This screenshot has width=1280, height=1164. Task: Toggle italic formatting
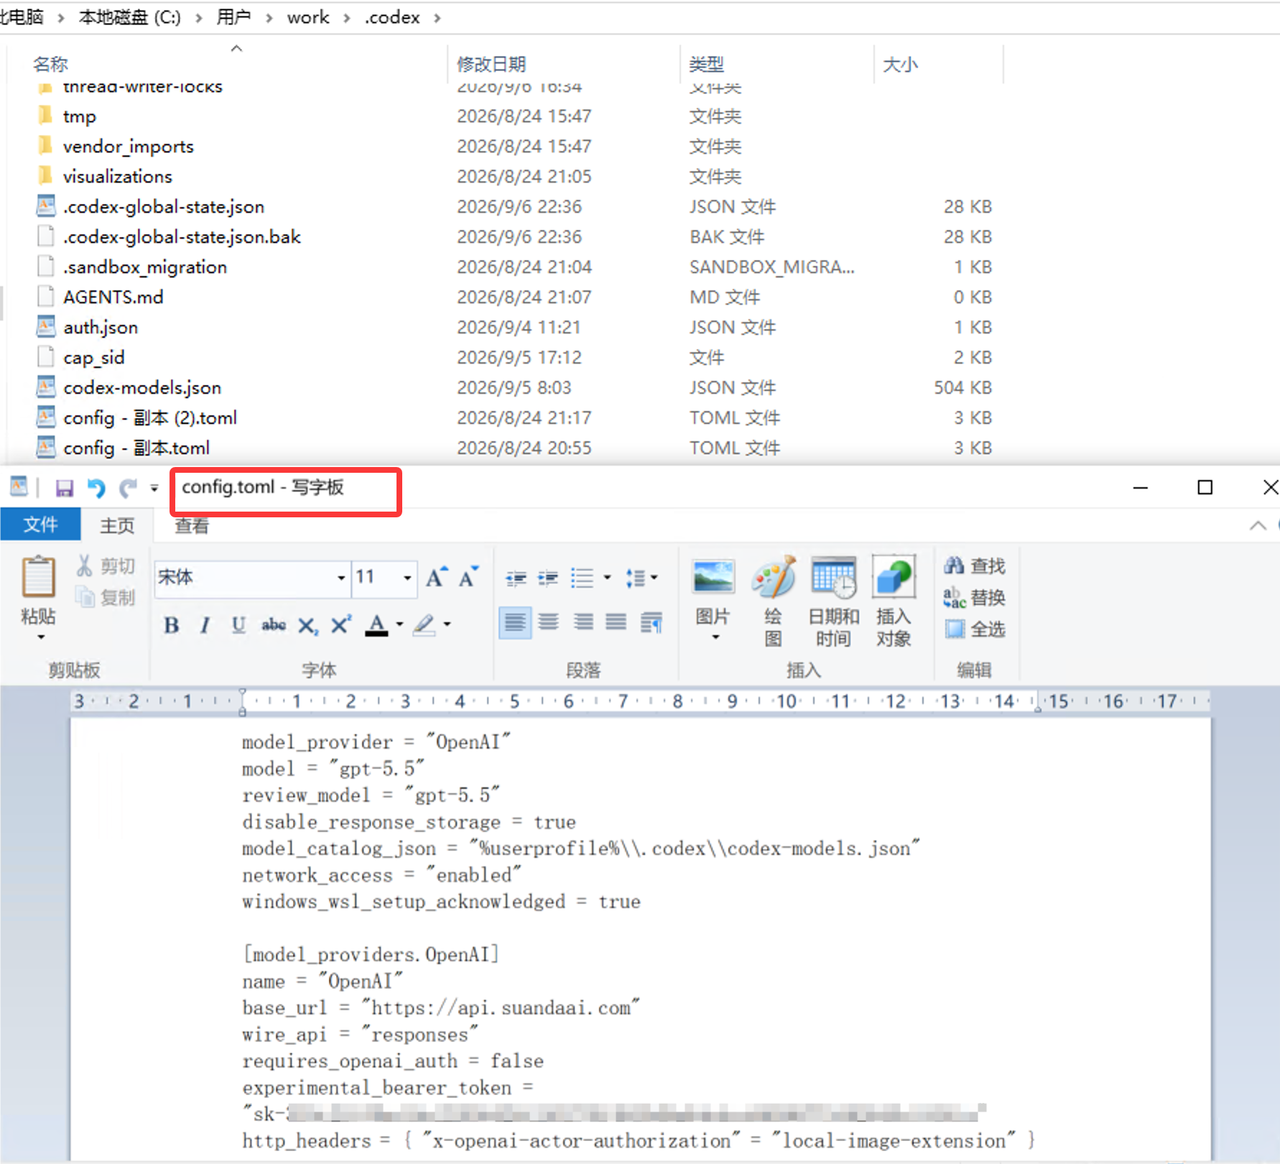pos(205,624)
